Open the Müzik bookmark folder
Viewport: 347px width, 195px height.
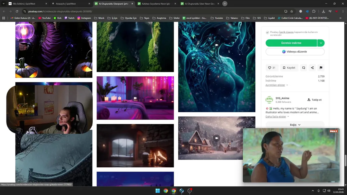pos(99,18)
